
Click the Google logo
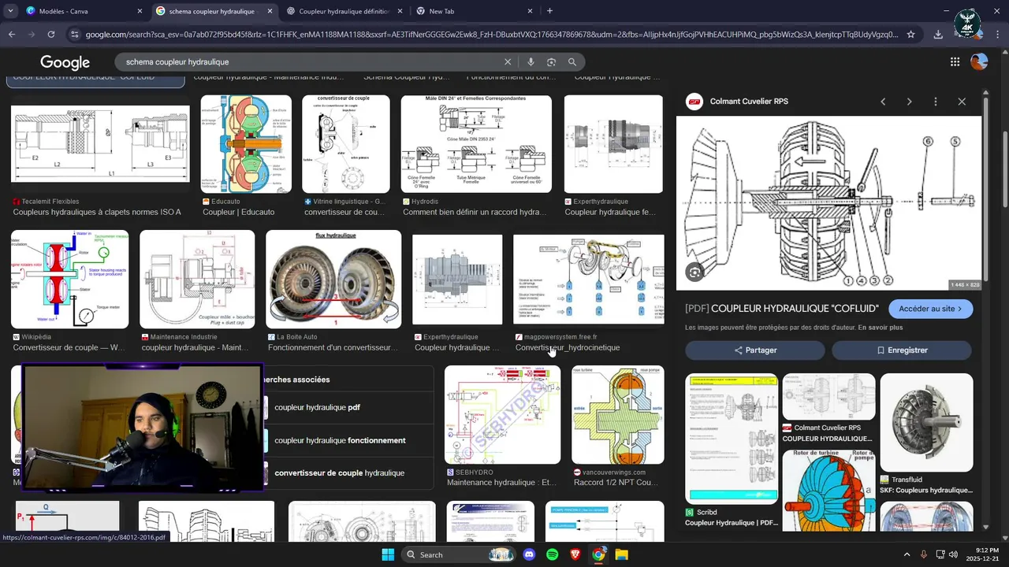pyautogui.click(x=65, y=62)
